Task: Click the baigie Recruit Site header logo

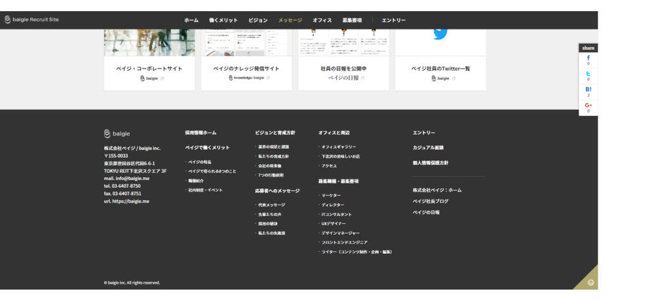Action: pyautogui.click(x=31, y=20)
